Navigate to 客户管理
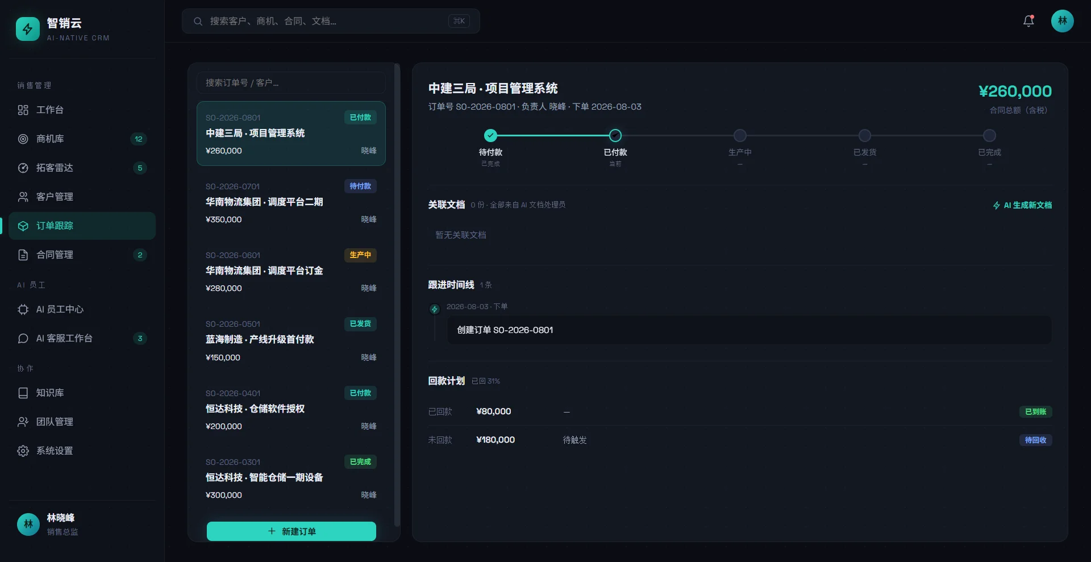Image resolution: width=1091 pixels, height=562 pixels. click(x=82, y=197)
